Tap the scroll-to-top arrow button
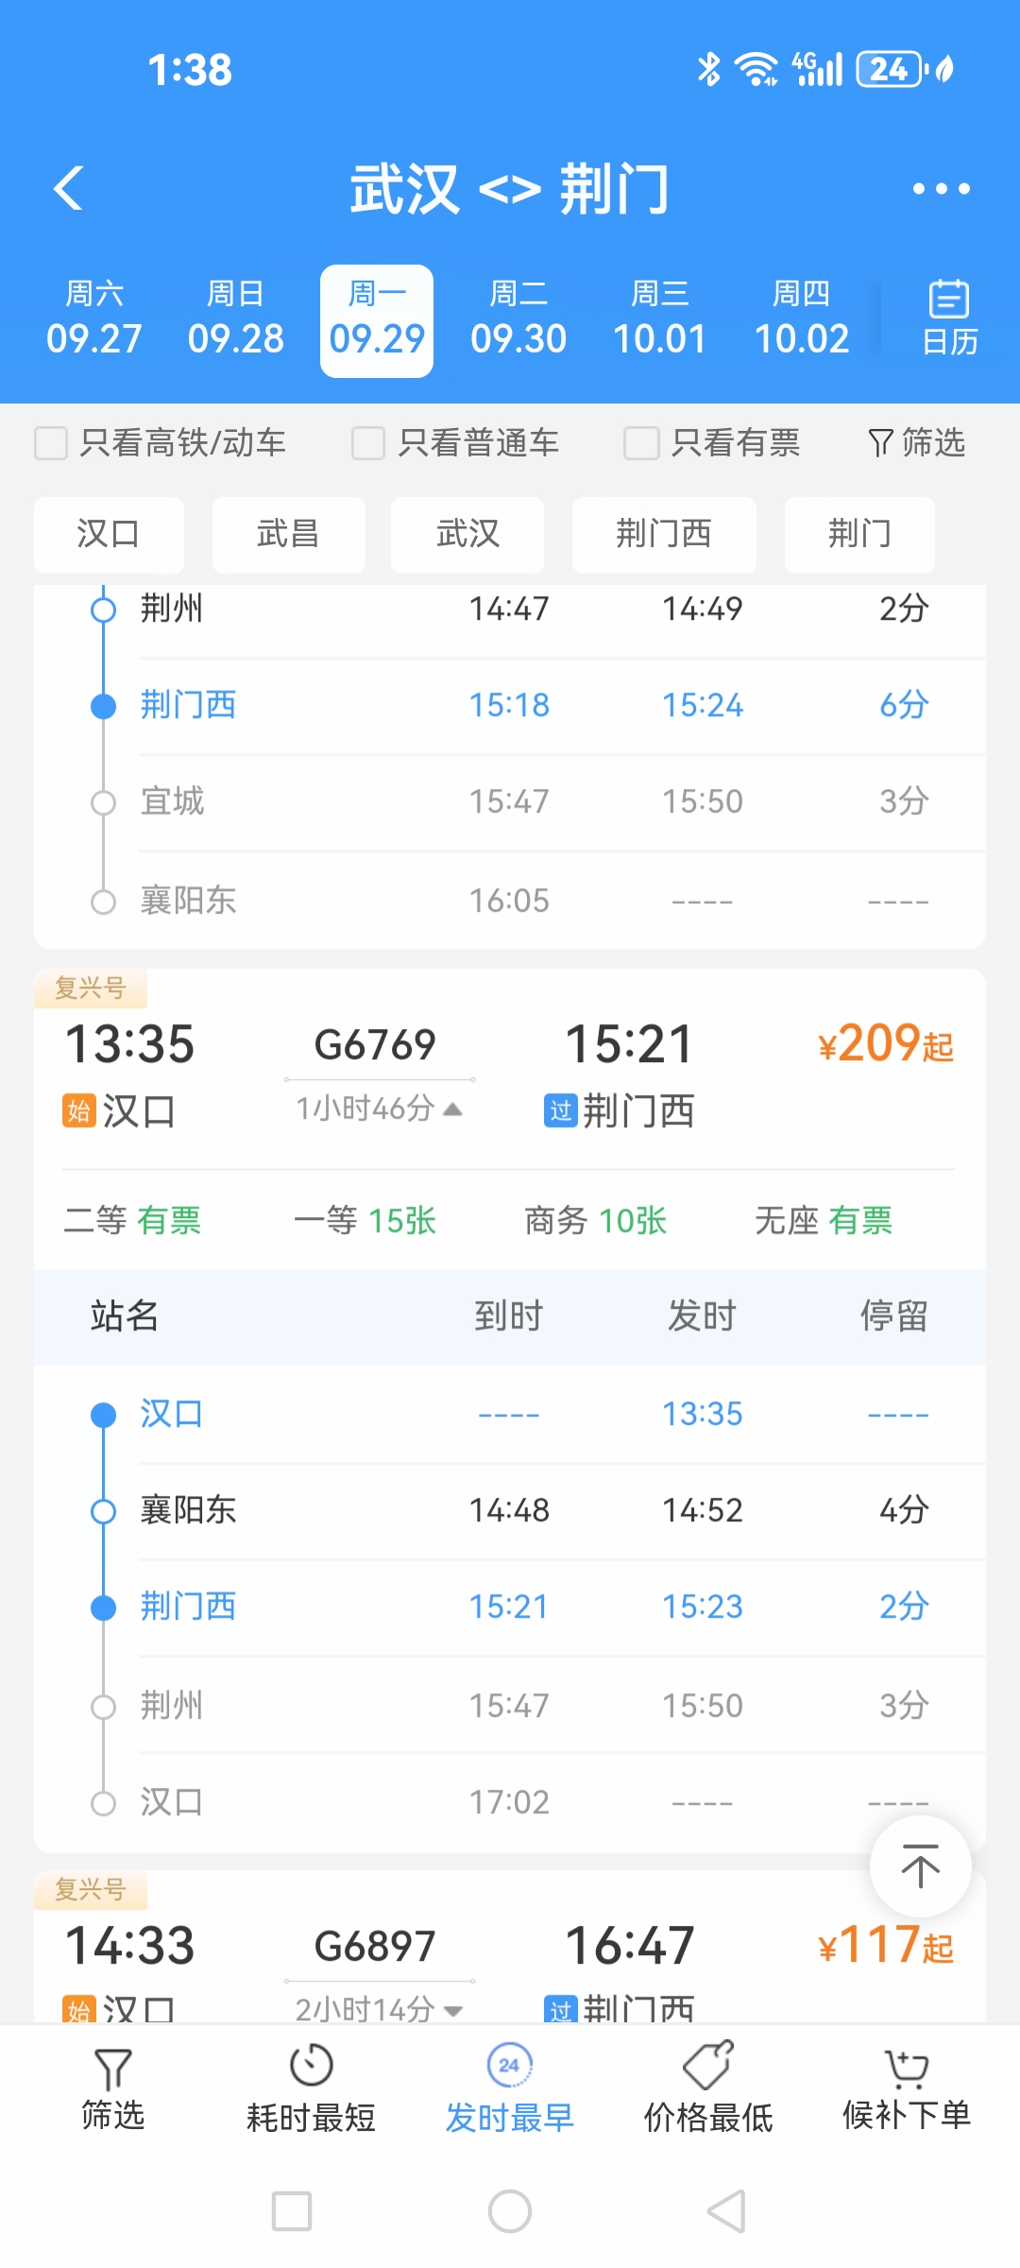This screenshot has height=2268, width=1020. tap(920, 1866)
